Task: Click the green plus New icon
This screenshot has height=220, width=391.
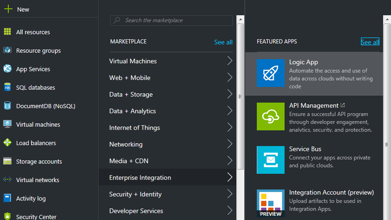Action: (x=8, y=9)
